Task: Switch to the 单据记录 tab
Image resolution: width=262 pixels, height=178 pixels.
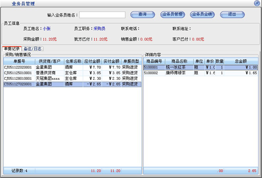Action: pyautogui.click(x=11, y=48)
